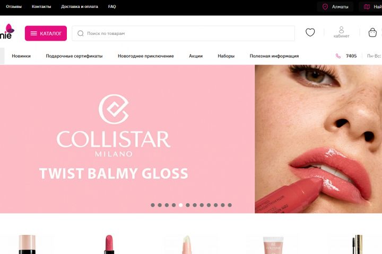Click the magnifier icon in the search bar
382x254 pixels.
click(x=81, y=33)
